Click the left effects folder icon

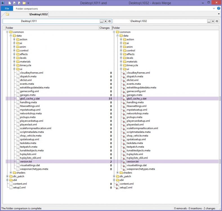pos(18,54)
